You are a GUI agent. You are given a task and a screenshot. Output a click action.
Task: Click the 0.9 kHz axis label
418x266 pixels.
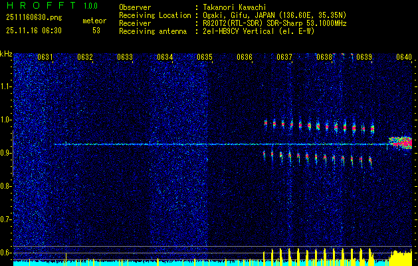(5, 153)
